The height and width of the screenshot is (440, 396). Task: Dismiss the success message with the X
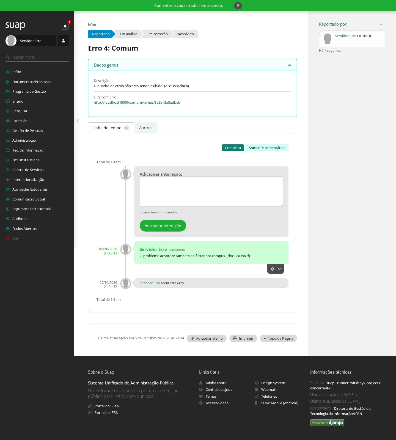pos(238,5)
